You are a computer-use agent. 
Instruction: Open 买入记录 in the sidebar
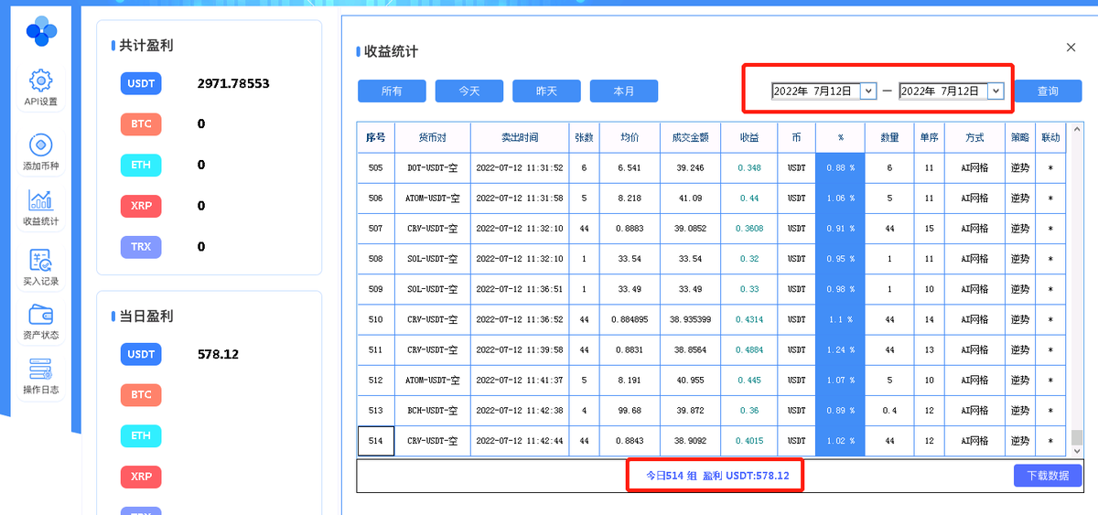click(x=40, y=267)
